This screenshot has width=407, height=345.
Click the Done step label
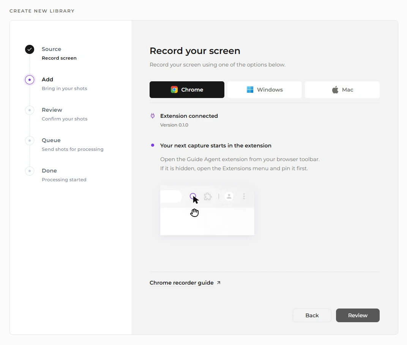coord(49,171)
